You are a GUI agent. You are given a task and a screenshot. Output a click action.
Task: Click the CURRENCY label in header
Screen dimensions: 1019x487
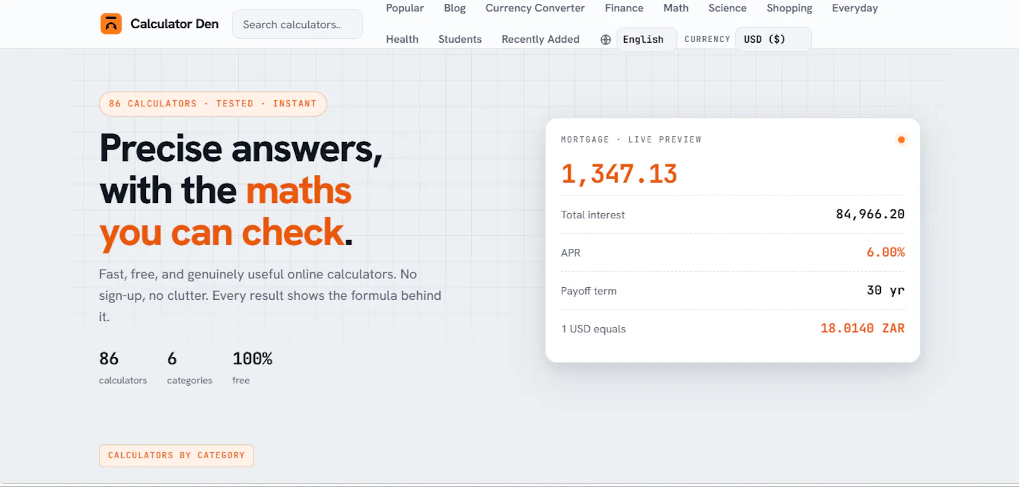tap(707, 39)
